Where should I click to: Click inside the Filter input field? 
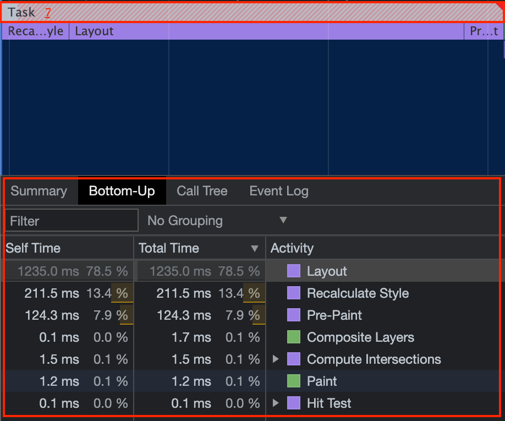(x=72, y=220)
